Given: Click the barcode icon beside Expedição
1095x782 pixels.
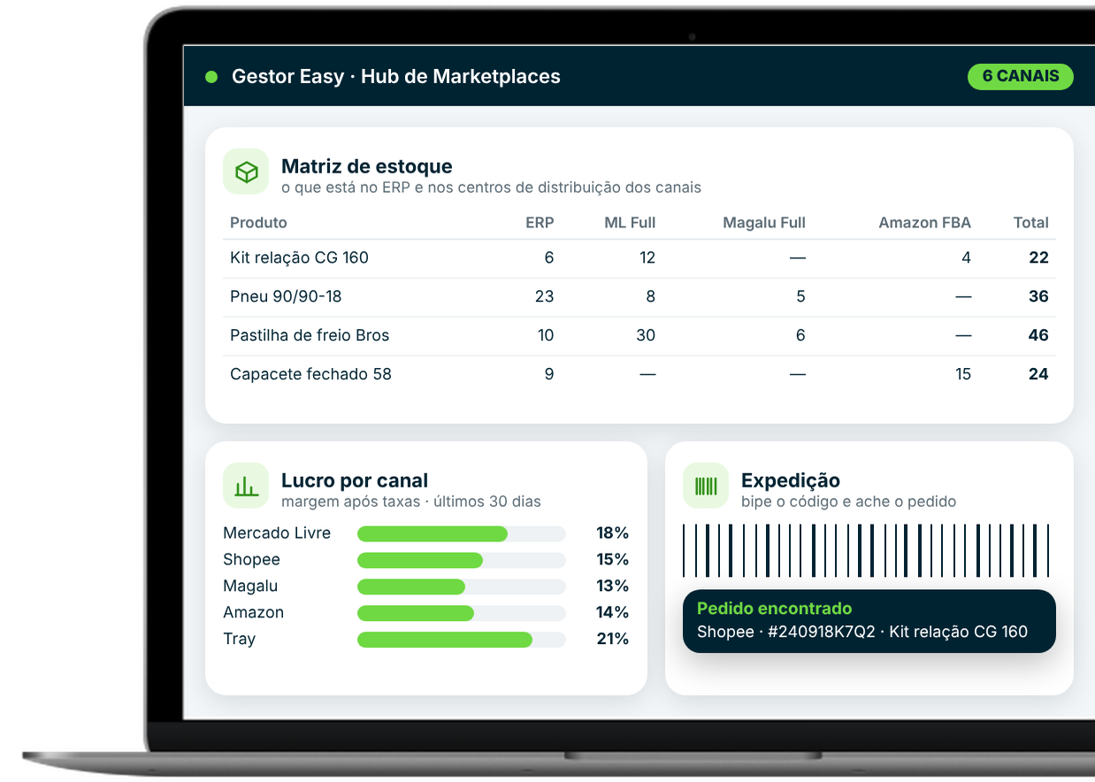Looking at the screenshot, I should point(706,486).
